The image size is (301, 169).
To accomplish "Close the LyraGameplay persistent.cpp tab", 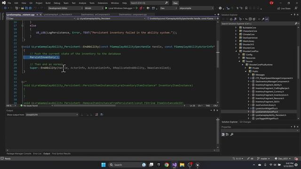I will pyautogui.click(x=40, y=15).
